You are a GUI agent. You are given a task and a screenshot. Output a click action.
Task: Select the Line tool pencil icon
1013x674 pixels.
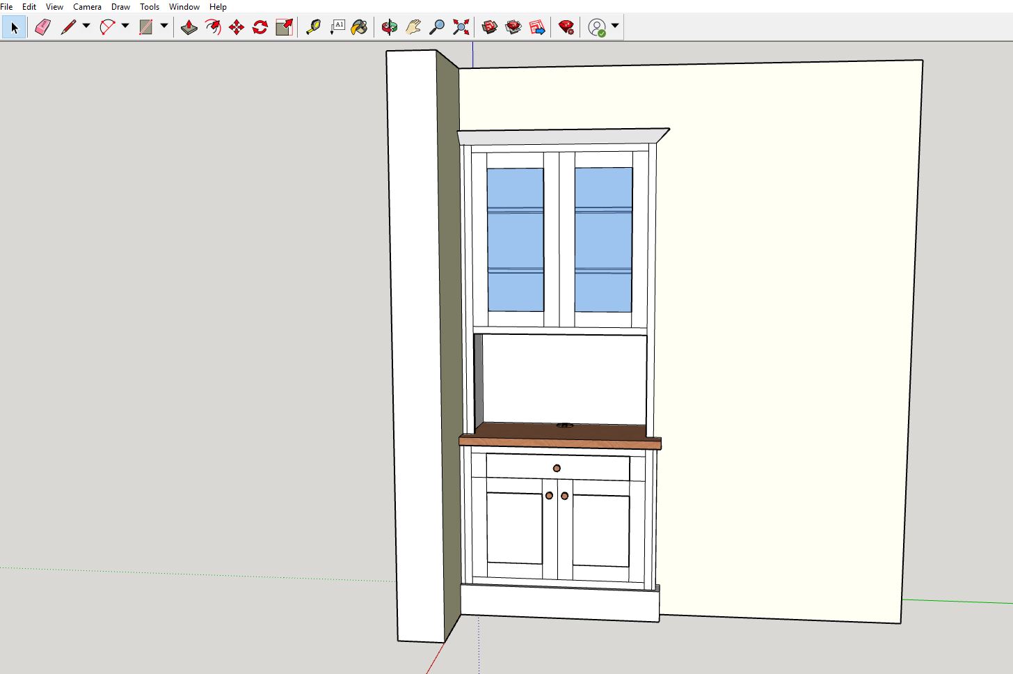click(x=70, y=27)
